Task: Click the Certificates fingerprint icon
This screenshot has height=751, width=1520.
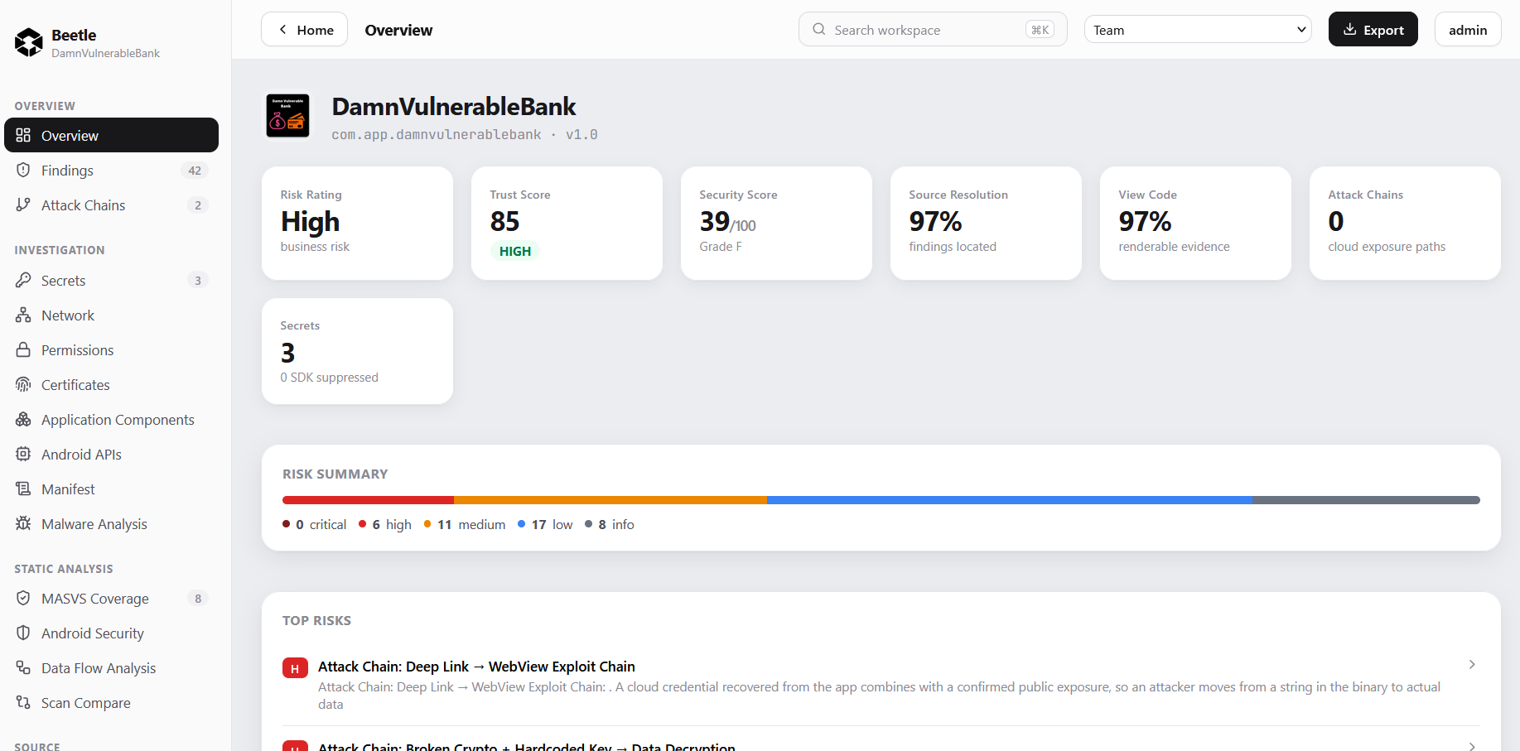Action: point(23,384)
